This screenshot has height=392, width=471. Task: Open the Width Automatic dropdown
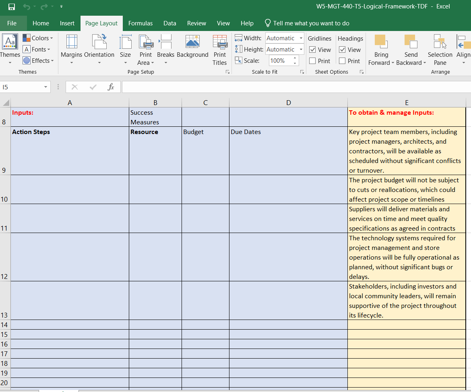301,38
